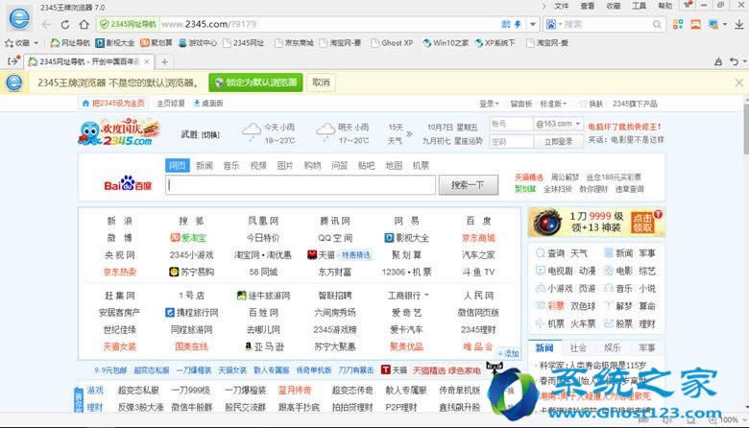749x428 pixels.
Task: Open the 工具 menu in menu bar
Action: (639, 6)
